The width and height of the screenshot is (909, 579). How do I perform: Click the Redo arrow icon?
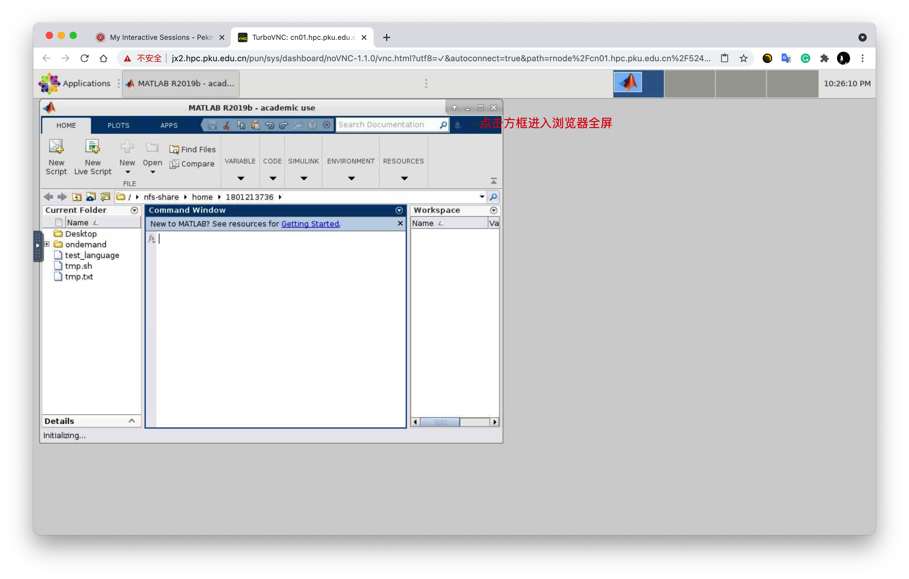pyautogui.click(x=283, y=125)
